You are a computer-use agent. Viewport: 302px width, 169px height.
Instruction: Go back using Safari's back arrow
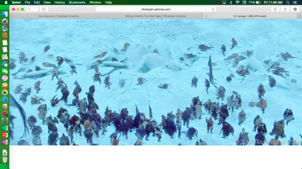(29, 9)
